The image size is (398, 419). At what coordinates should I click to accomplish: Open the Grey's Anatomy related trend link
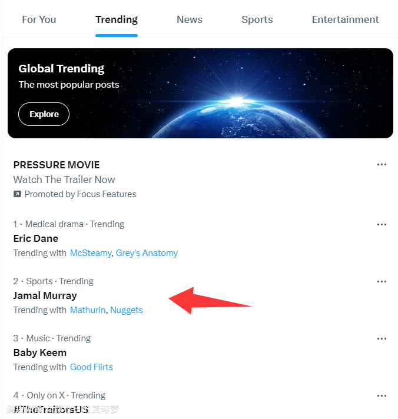[x=147, y=253]
